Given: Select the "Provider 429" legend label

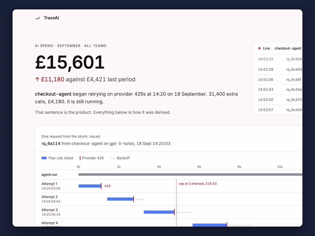Looking at the screenshot, I should (x=93, y=158).
